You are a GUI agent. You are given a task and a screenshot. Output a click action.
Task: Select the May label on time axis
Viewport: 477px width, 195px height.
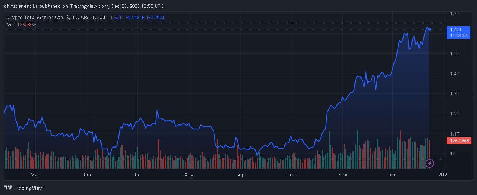click(35, 174)
